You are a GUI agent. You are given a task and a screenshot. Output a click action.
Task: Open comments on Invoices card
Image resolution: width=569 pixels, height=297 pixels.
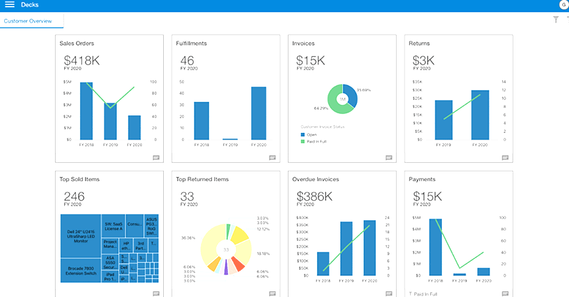[389, 157]
